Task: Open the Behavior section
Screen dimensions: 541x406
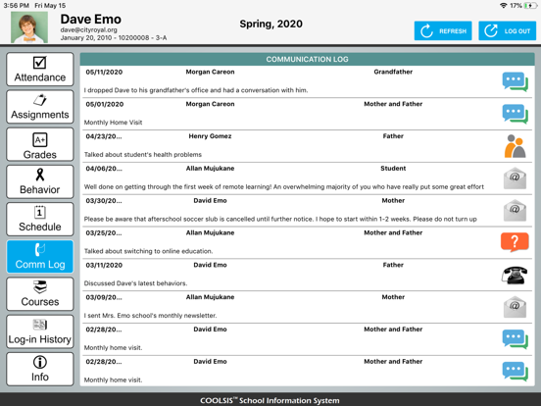Action: pos(39,181)
